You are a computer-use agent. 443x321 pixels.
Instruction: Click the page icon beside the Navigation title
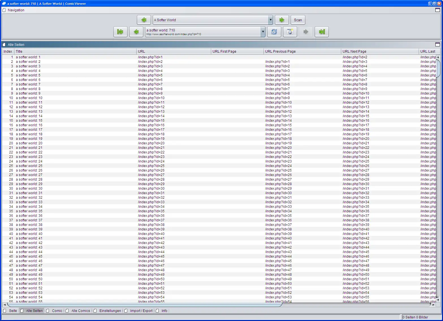(4, 10)
